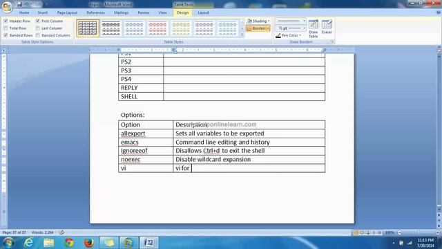Toggle First Column checkbox
Screen dimensions: 442x249
coord(38,21)
